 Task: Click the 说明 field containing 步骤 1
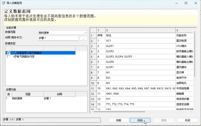point(58,38)
